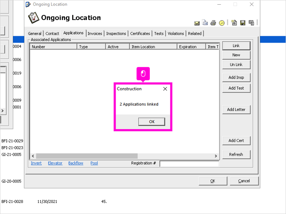
Task: Sort by the Type column header
Action: point(91,46)
